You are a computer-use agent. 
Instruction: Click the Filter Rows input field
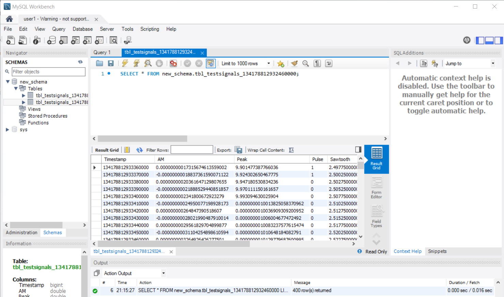192,150
